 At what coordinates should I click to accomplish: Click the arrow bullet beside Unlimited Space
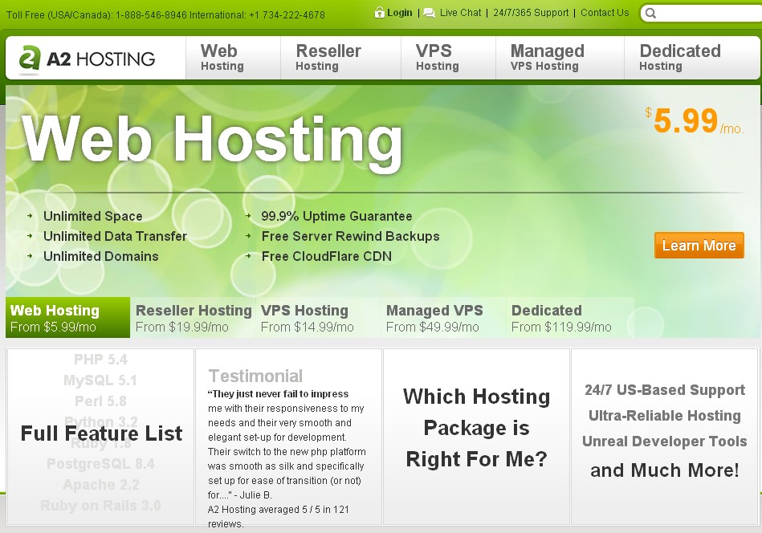point(30,216)
